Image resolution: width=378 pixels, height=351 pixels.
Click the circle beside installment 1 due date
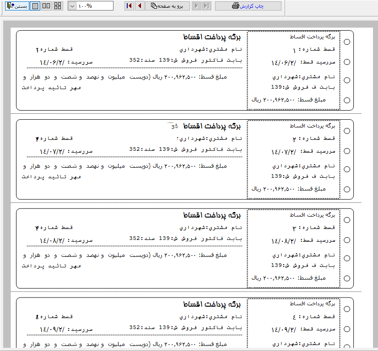(347, 62)
